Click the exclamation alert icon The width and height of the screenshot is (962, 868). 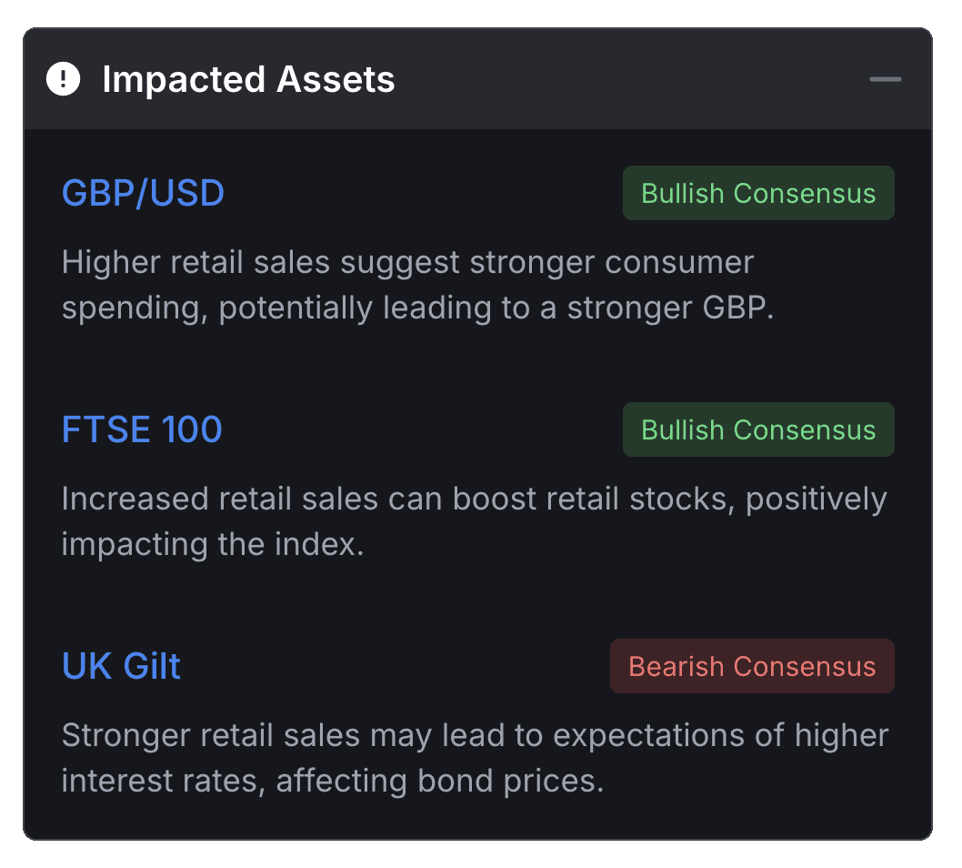pyautogui.click(x=63, y=79)
